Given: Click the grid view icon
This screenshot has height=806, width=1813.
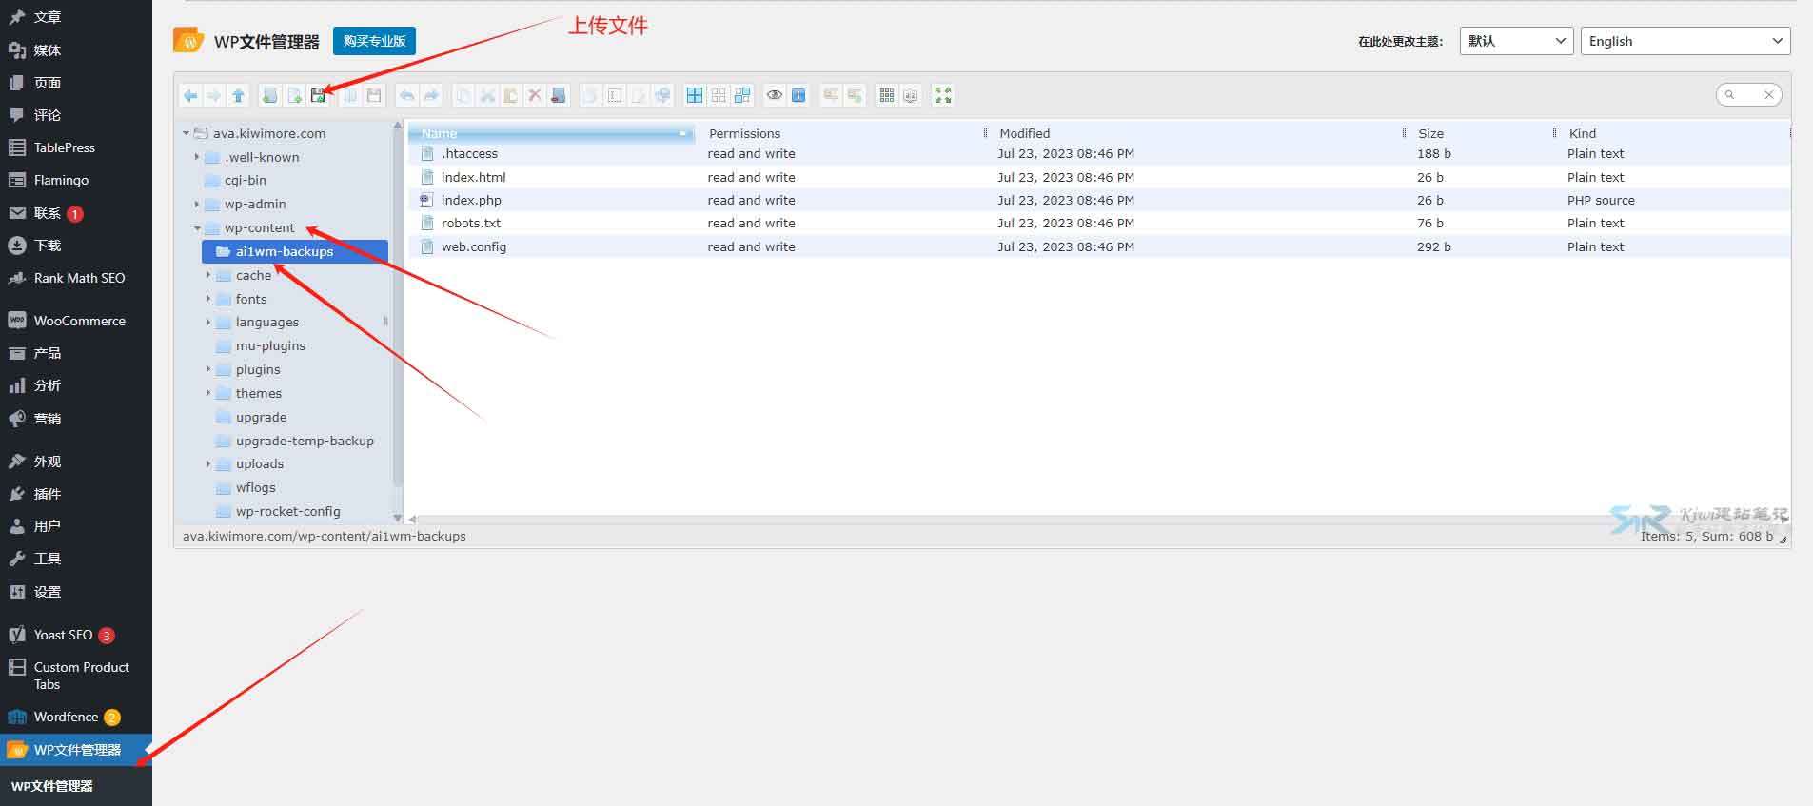Looking at the screenshot, I should point(887,95).
